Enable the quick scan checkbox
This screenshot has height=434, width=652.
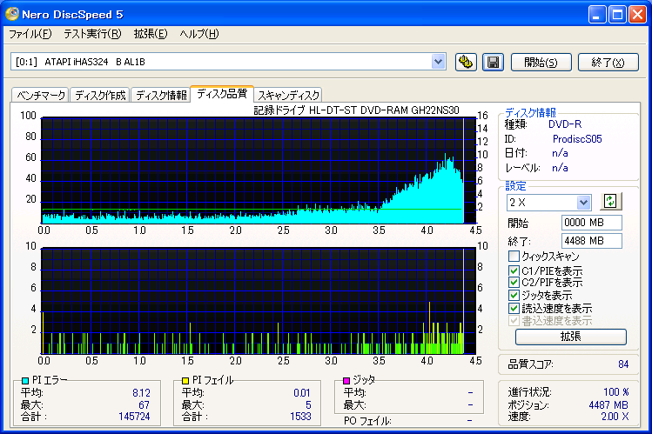pyautogui.click(x=514, y=256)
